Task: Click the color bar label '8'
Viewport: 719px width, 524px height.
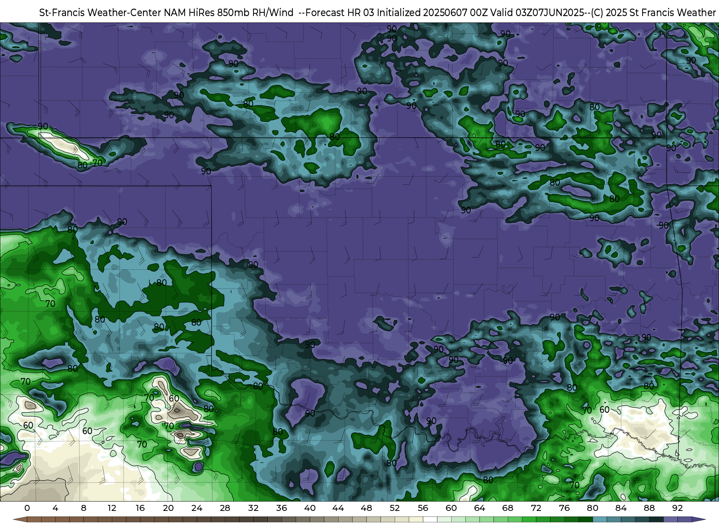Action: click(x=84, y=508)
